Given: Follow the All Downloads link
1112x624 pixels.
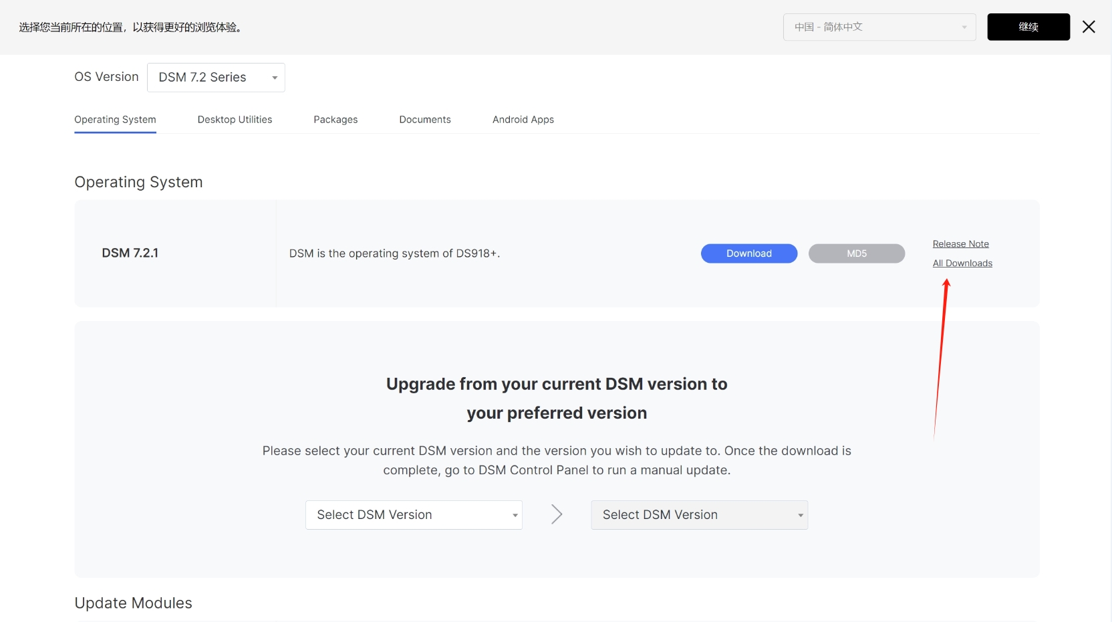Looking at the screenshot, I should tap(962, 264).
